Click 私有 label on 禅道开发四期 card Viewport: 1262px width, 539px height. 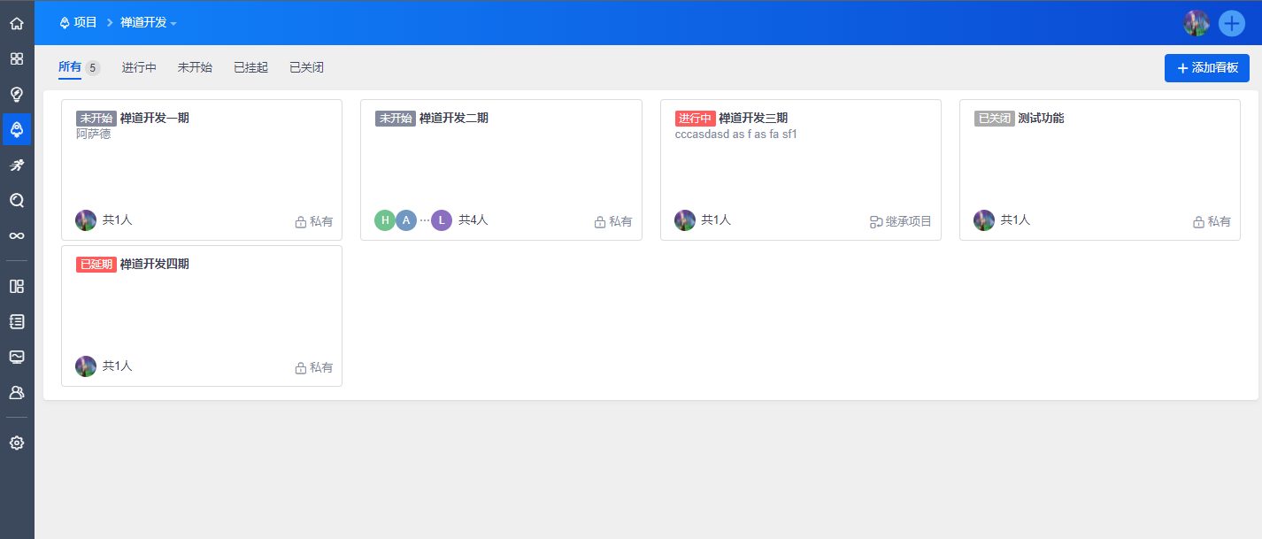(321, 368)
